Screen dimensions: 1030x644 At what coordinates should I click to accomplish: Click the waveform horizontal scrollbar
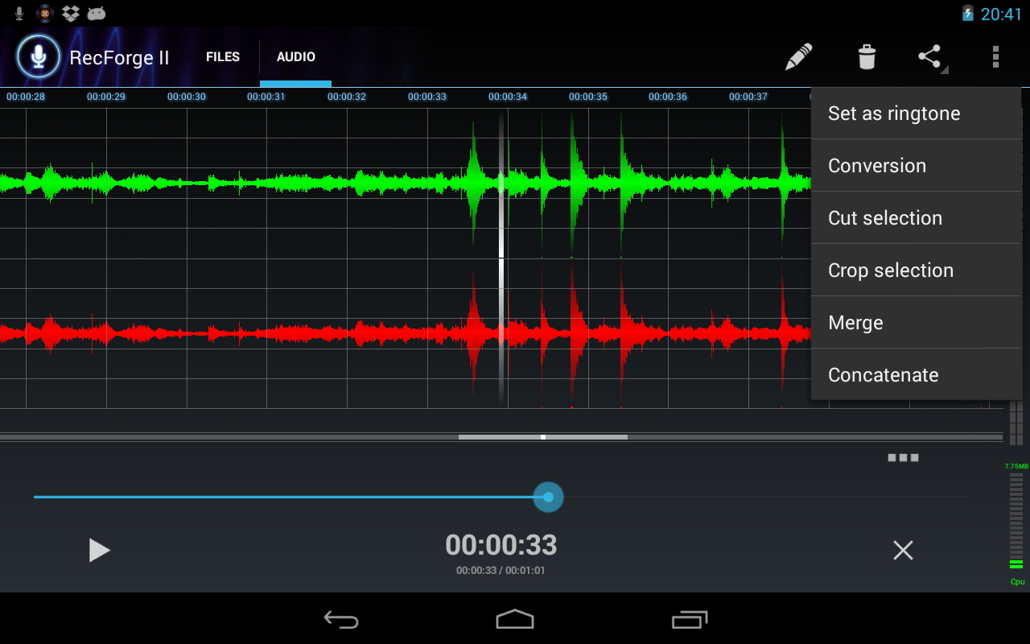point(542,437)
